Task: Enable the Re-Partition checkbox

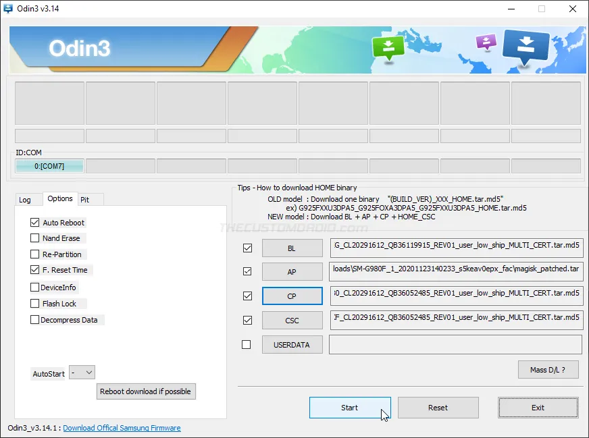Action: point(35,254)
